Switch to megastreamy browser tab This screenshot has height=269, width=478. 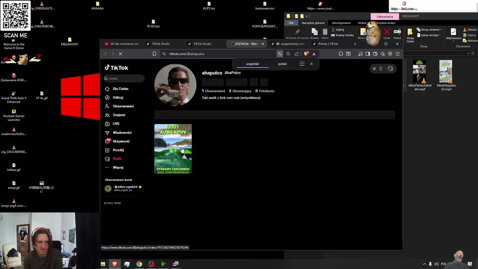tap(289, 44)
